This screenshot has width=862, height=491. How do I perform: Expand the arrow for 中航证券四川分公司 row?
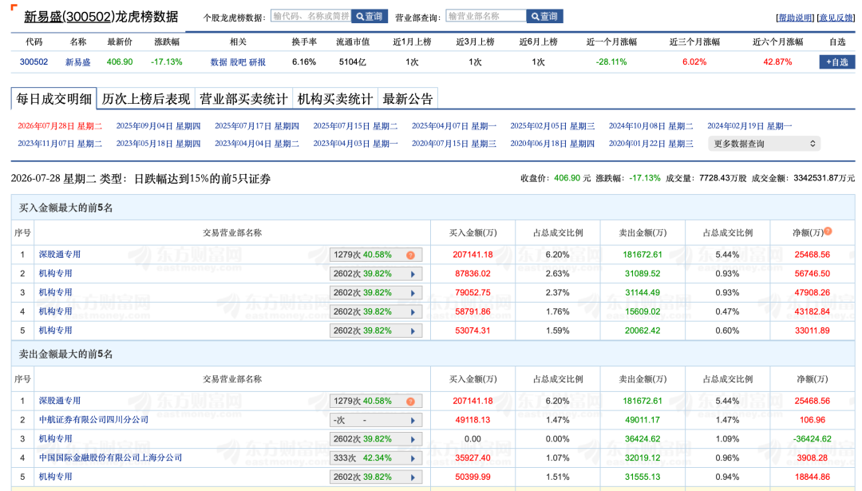click(413, 420)
